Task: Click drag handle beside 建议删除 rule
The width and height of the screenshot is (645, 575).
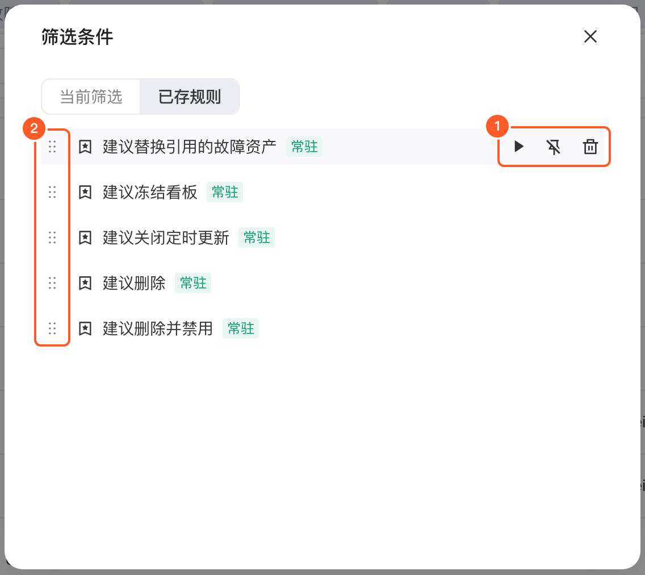Action: coord(52,283)
